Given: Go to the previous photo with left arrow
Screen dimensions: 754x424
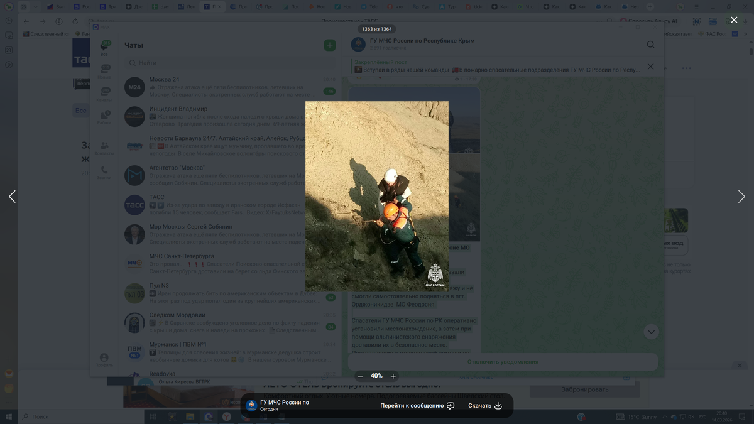Looking at the screenshot, I should [x=12, y=197].
